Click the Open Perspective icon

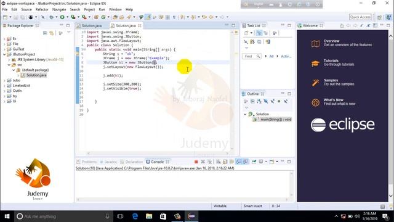coord(380,17)
